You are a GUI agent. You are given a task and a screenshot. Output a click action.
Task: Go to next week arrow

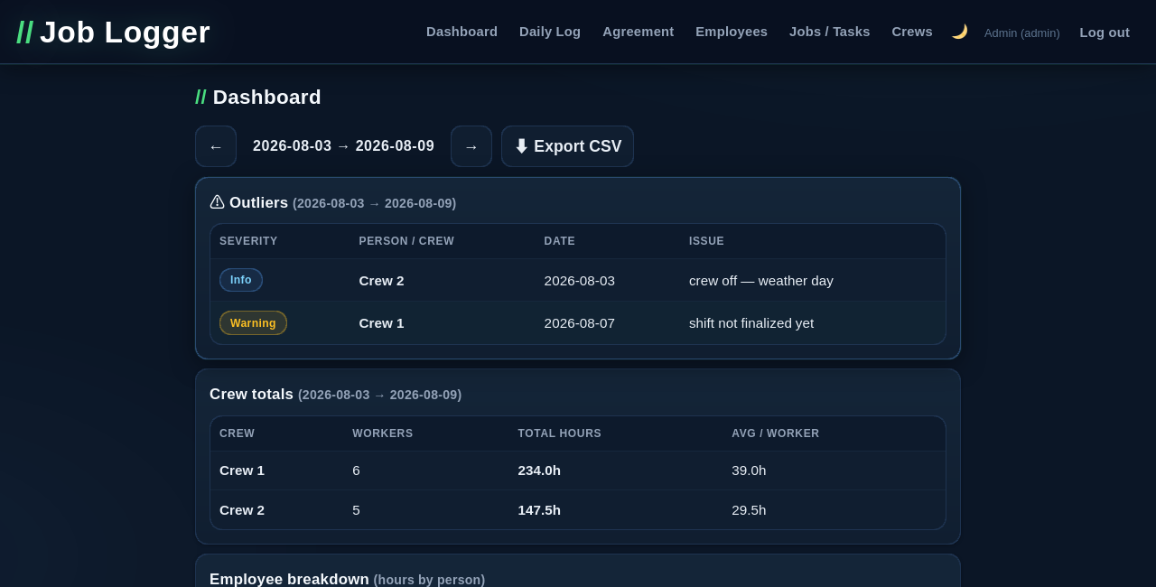point(471,146)
